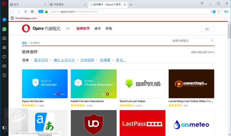Expand the 更多 categories link
Screen dimensions: 231x136
coord(121,60)
